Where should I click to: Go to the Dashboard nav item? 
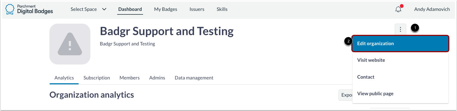point(130,9)
